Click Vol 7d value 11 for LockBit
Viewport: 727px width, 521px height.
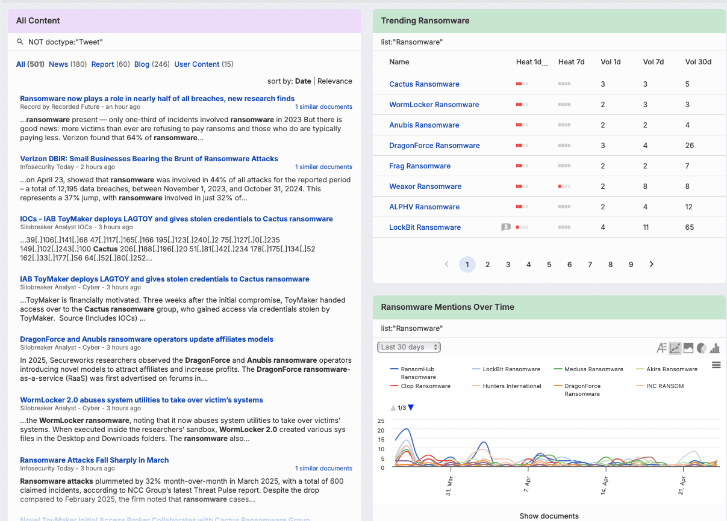pyautogui.click(x=646, y=227)
